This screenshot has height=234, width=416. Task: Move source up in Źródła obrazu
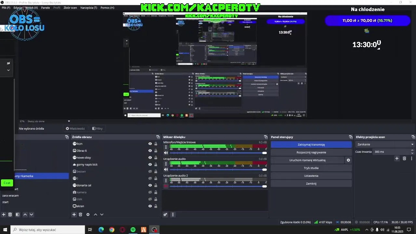pyautogui.click(x=96, y=214)
